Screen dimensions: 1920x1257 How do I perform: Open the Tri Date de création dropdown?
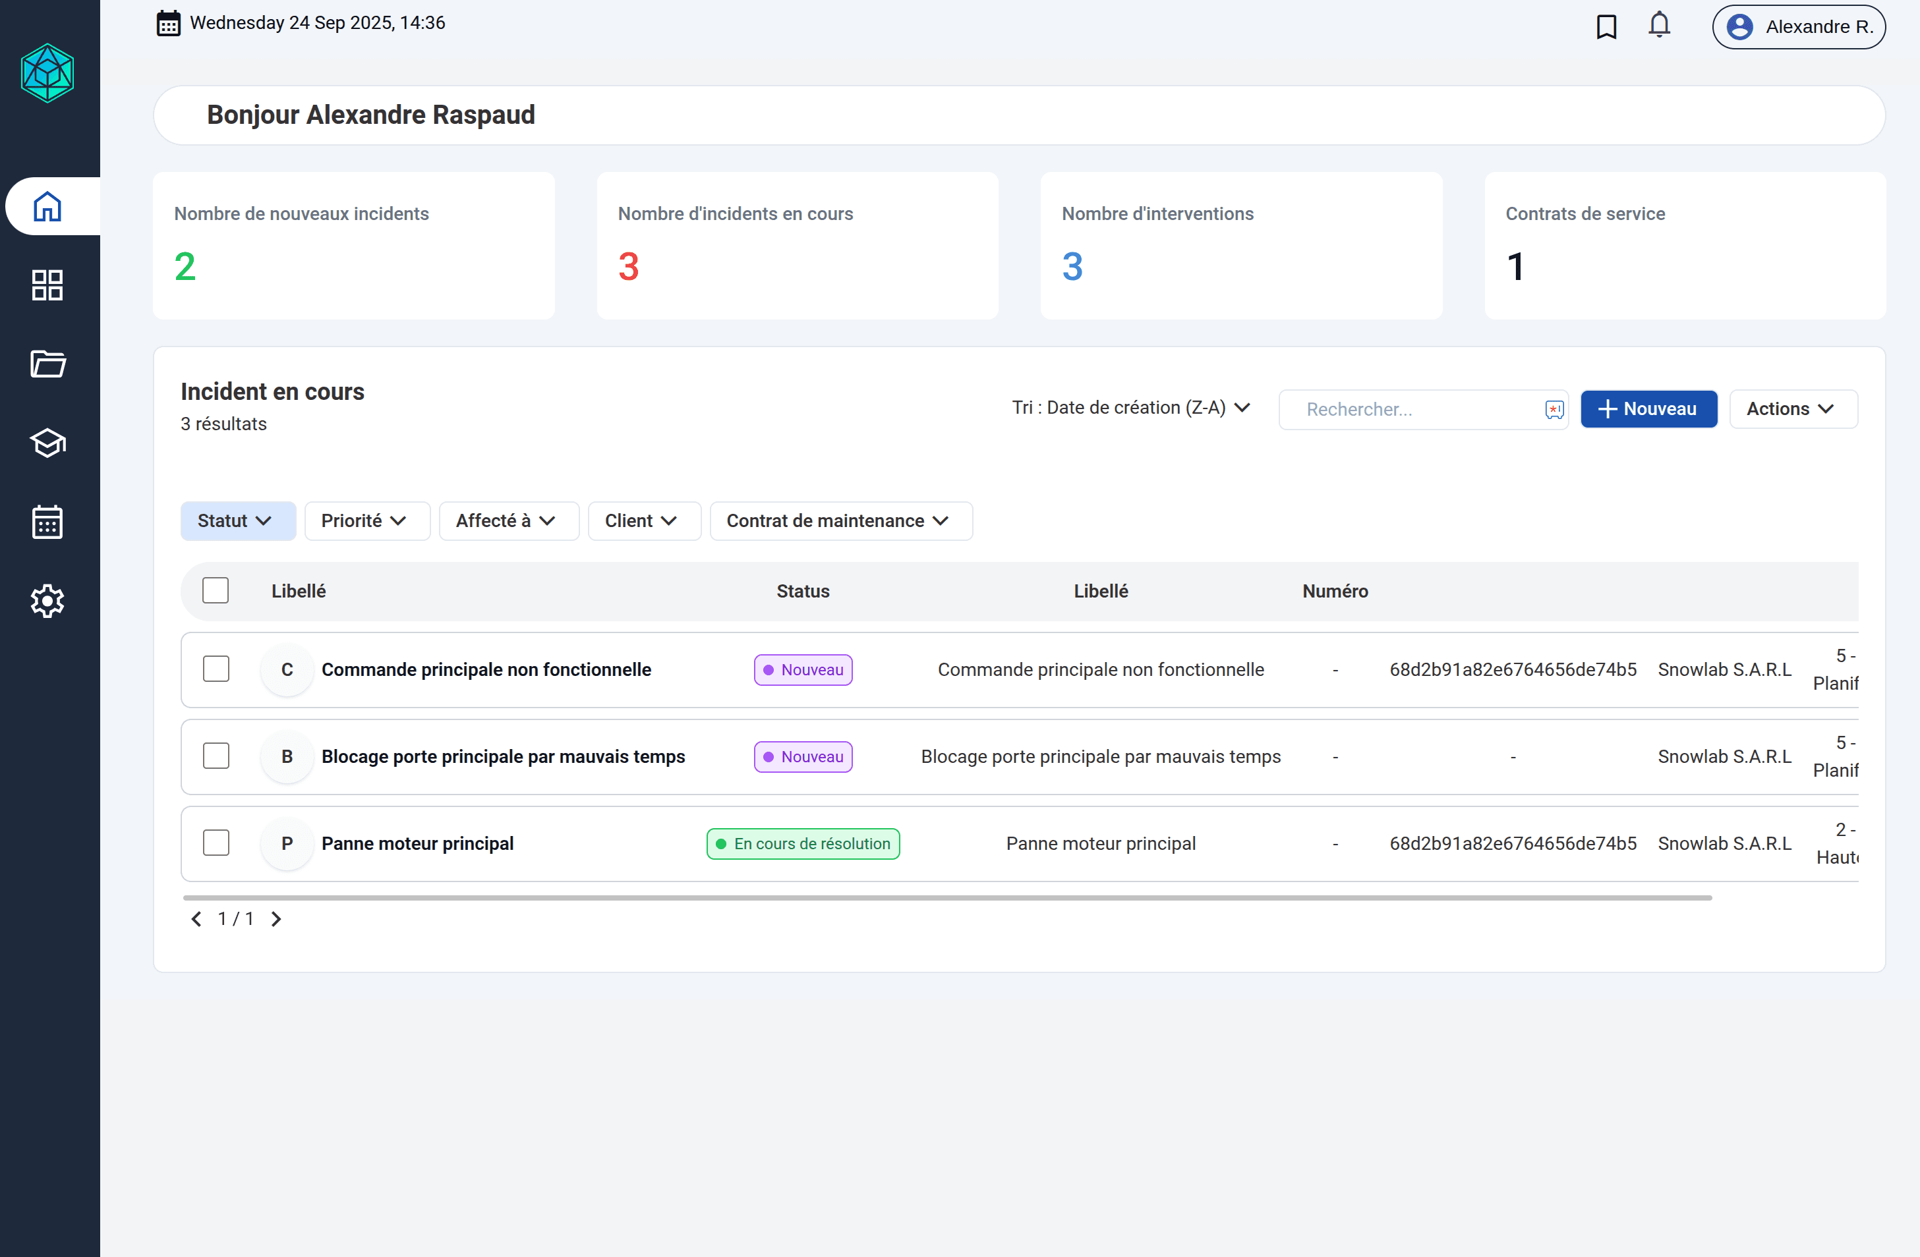(x=1130, y=408)
